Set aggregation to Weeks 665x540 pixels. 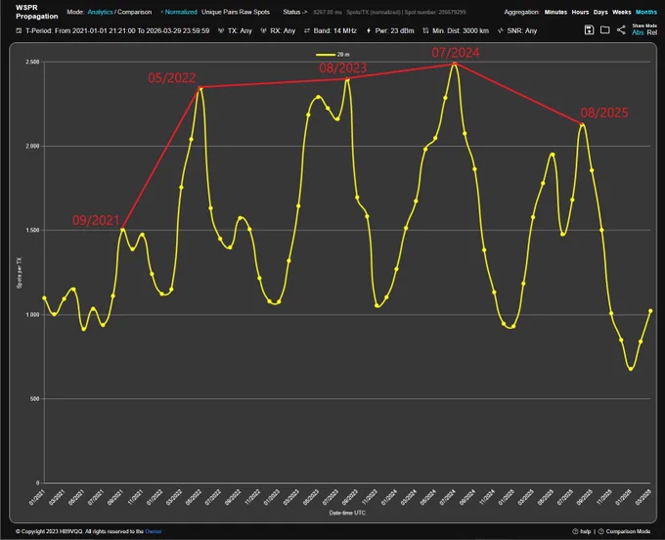[621, 12]
